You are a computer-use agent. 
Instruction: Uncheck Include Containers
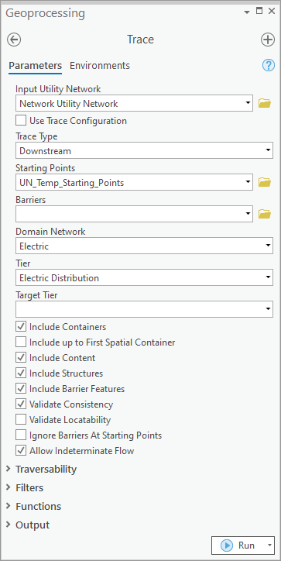[x=21, y=326]
